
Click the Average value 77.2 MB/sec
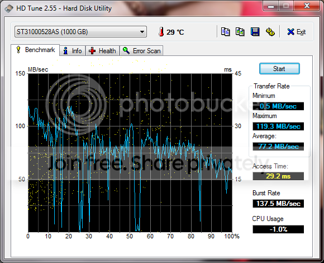pos(278,146)
